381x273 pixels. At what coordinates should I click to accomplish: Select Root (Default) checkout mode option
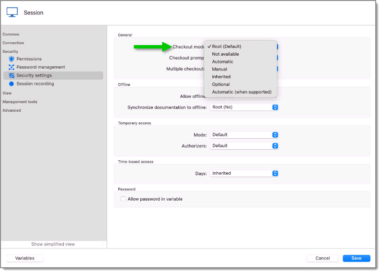tap(240, 47)
